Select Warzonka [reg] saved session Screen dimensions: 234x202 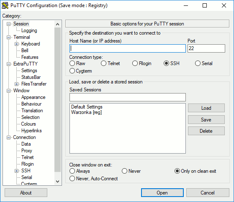[86, 112]
